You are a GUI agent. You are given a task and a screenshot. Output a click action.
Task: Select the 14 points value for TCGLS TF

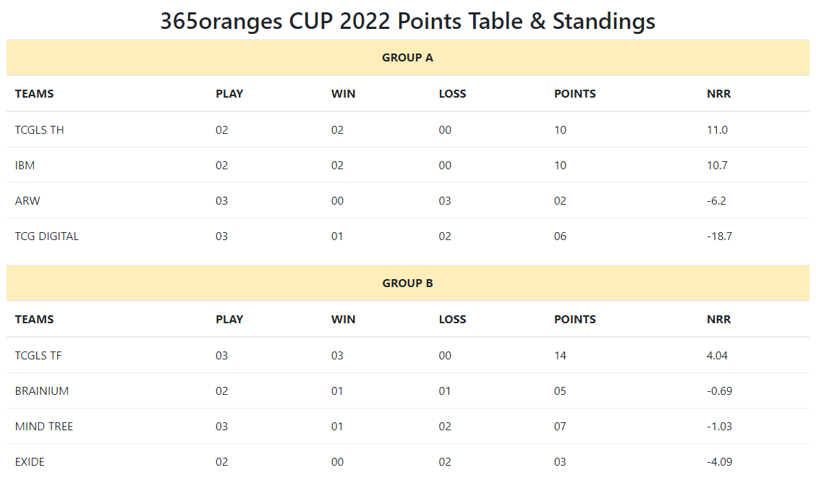560,356
